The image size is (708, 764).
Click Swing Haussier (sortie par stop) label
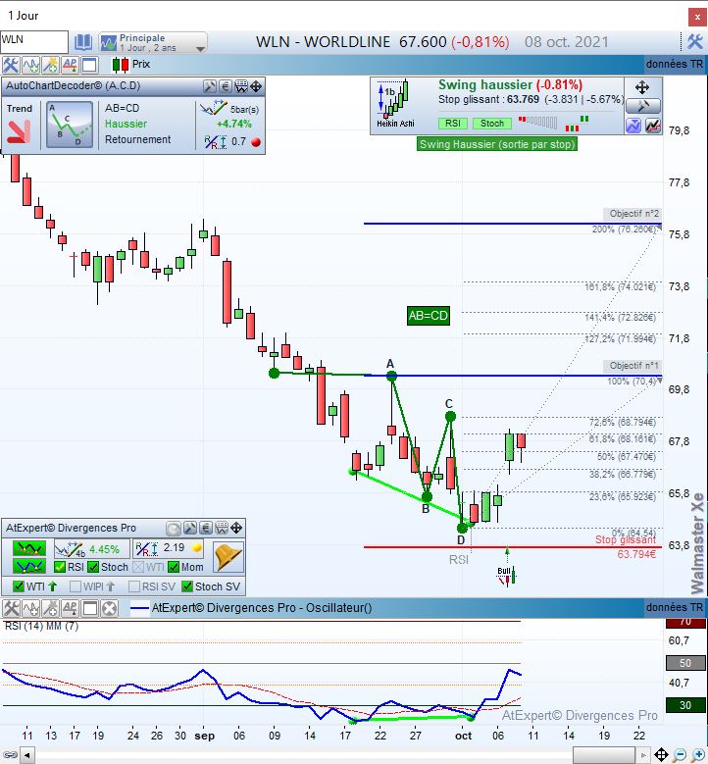tap(497, 144)
